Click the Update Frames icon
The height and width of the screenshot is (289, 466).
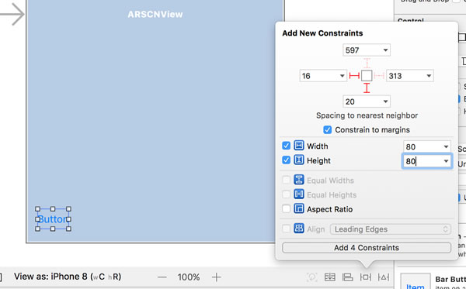(x=311, y=277)
